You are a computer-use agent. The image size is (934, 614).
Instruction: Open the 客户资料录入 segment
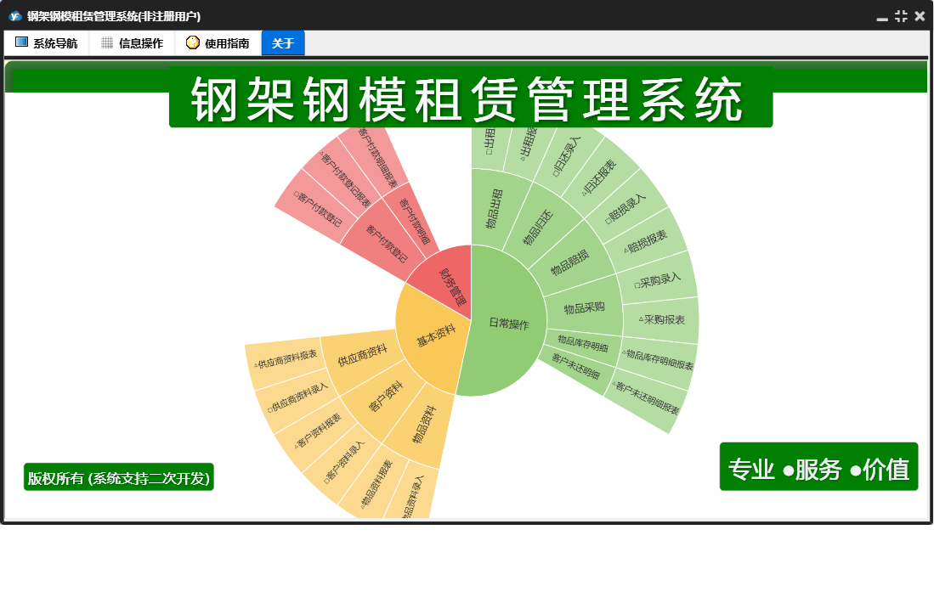point(343,462)
